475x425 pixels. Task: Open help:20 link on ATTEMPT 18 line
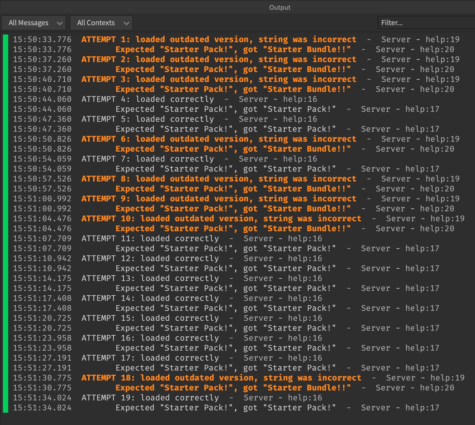pyautogui.click(x=437, y=388)
